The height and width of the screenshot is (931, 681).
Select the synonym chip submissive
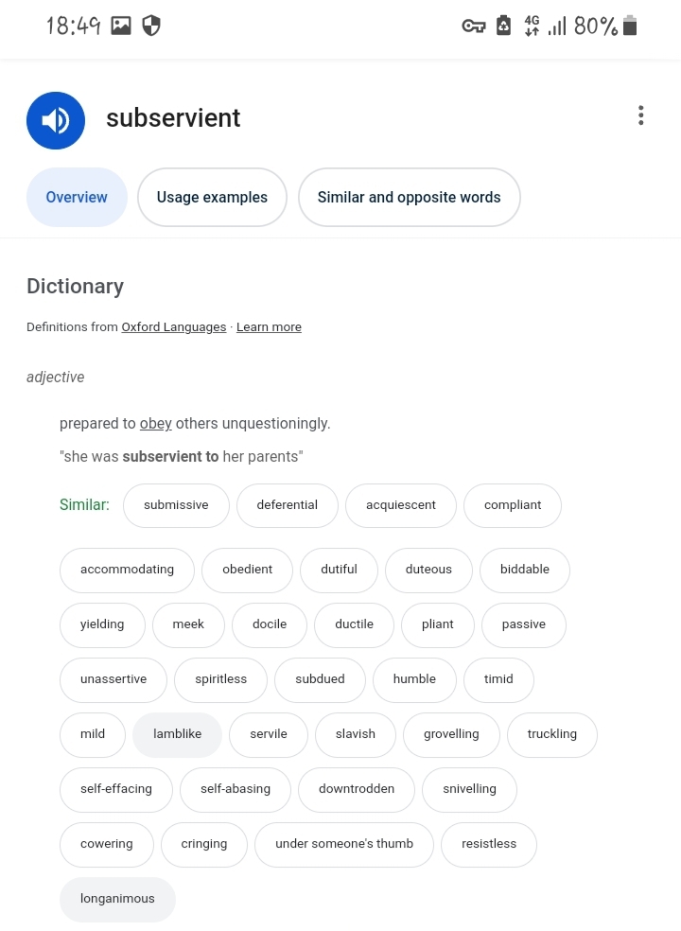click(x=176, y=505)
